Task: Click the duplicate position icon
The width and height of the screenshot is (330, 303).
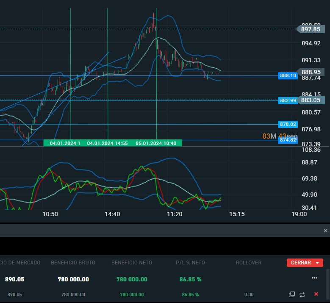Action: point(292,294)
